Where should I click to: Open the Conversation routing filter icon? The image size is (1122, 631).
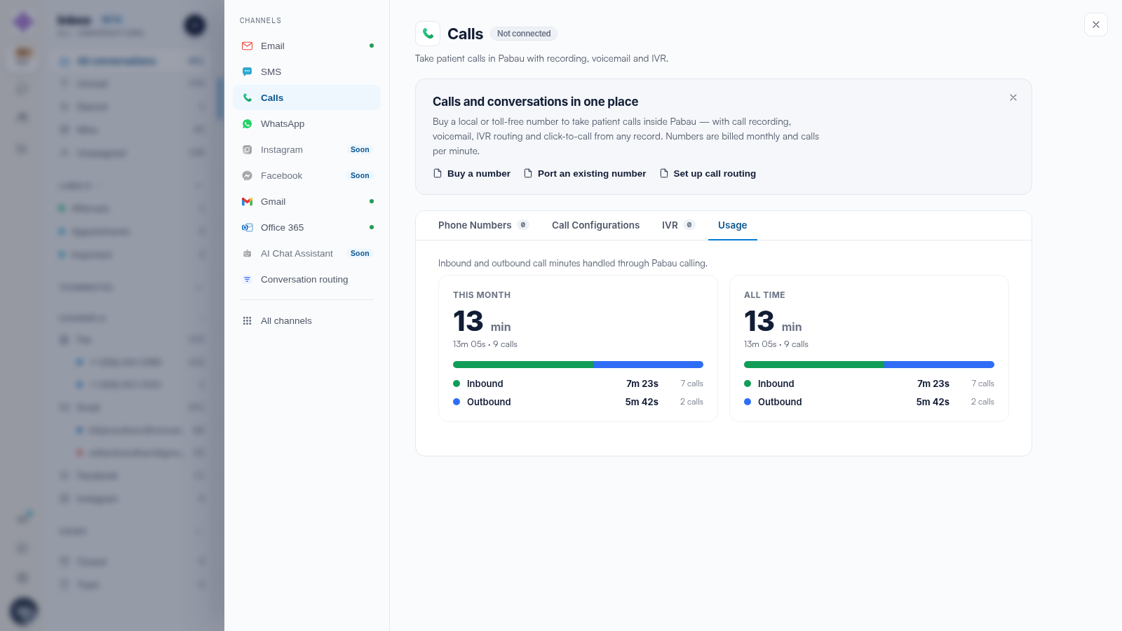[x=247, y=280]
